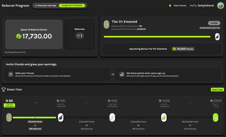Click the Grass Tiers trophy icon
The height and width of the screenshot is (137, 226).
[4, 89]
